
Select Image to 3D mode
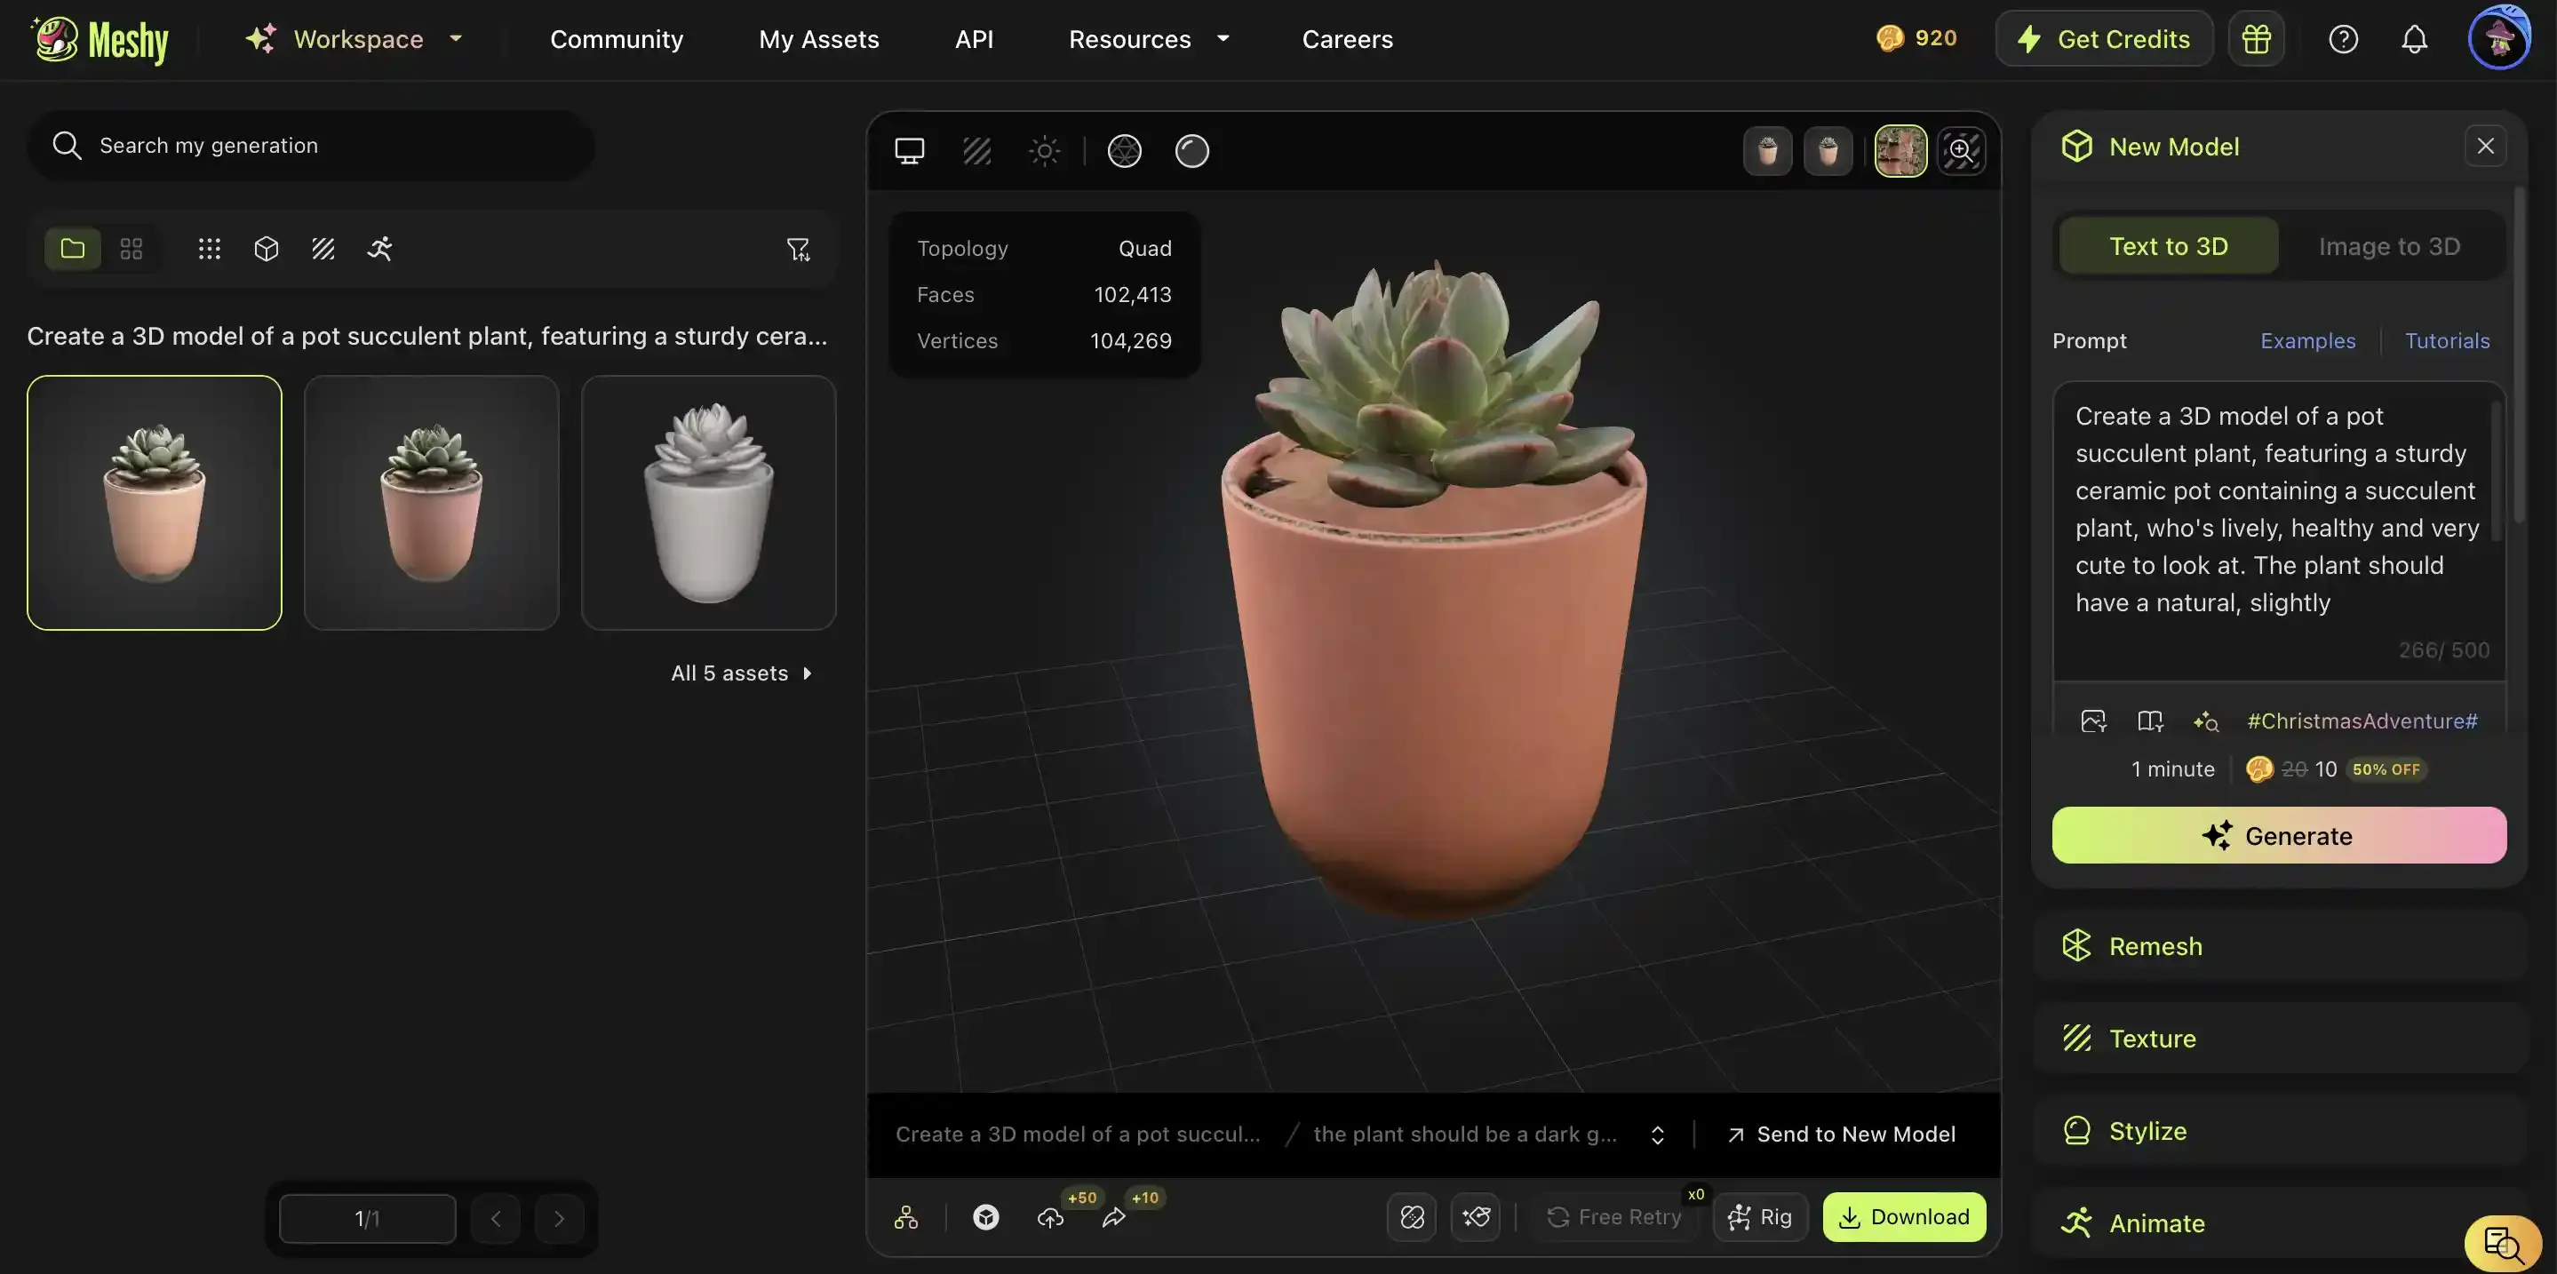pyautogui.click(x=2388, y=246)
